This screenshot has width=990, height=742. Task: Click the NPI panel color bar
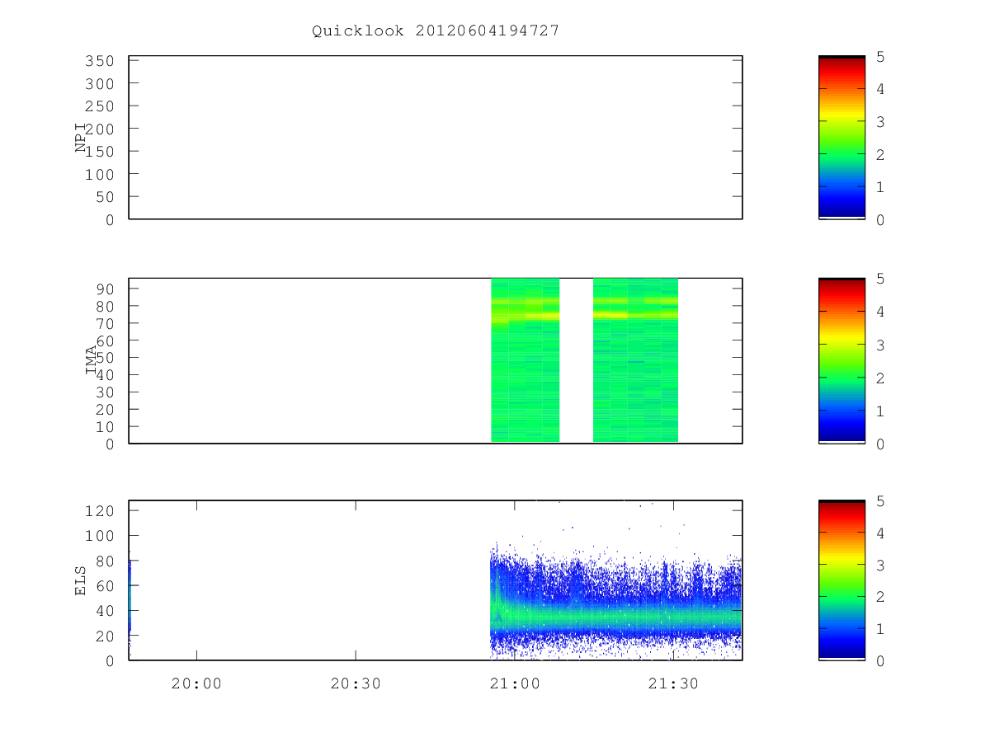click(x=841, y=137)
